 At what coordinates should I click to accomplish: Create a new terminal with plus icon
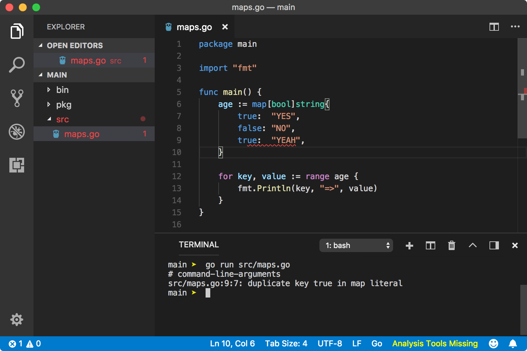click(x=409, y=246)
